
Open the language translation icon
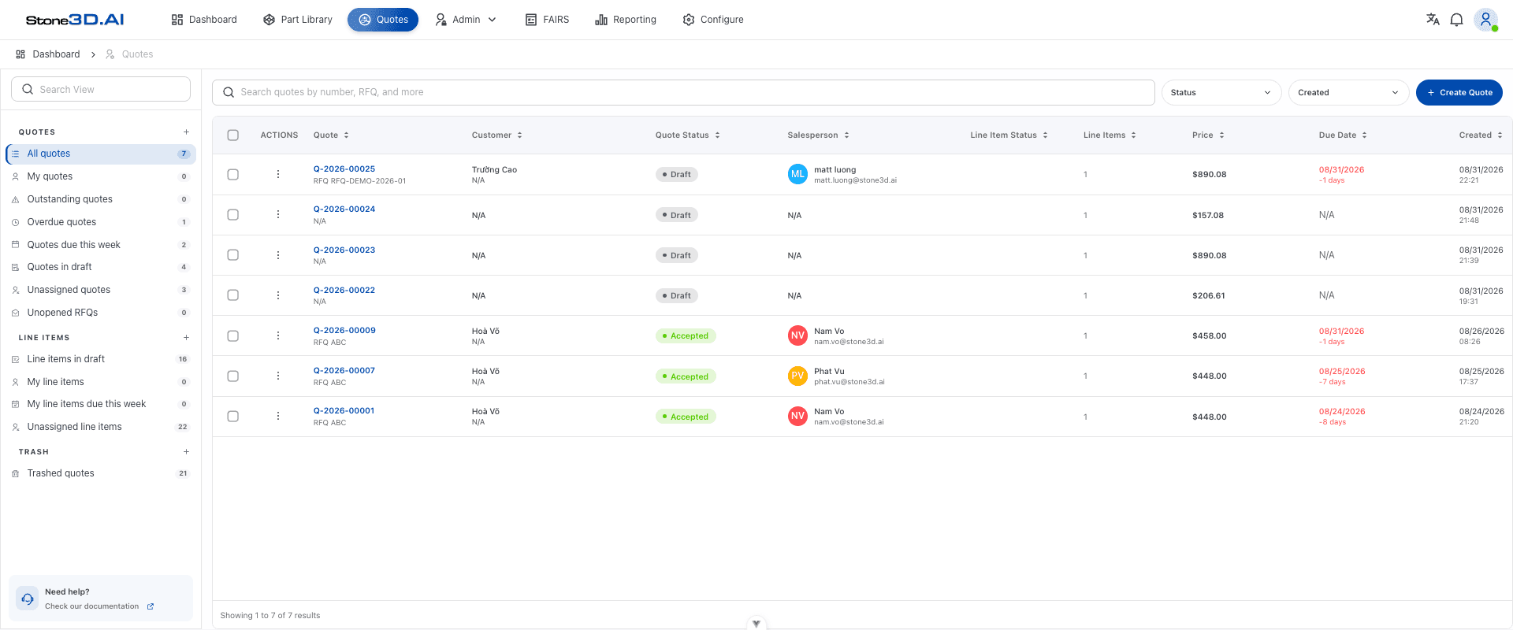[x=1433, y=20]
